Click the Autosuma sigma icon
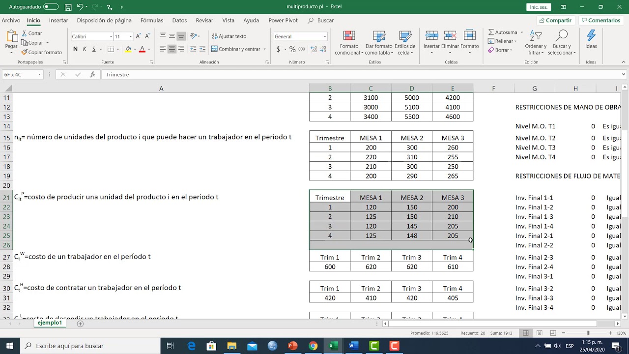The image size is (629, 354). (491, 32)
